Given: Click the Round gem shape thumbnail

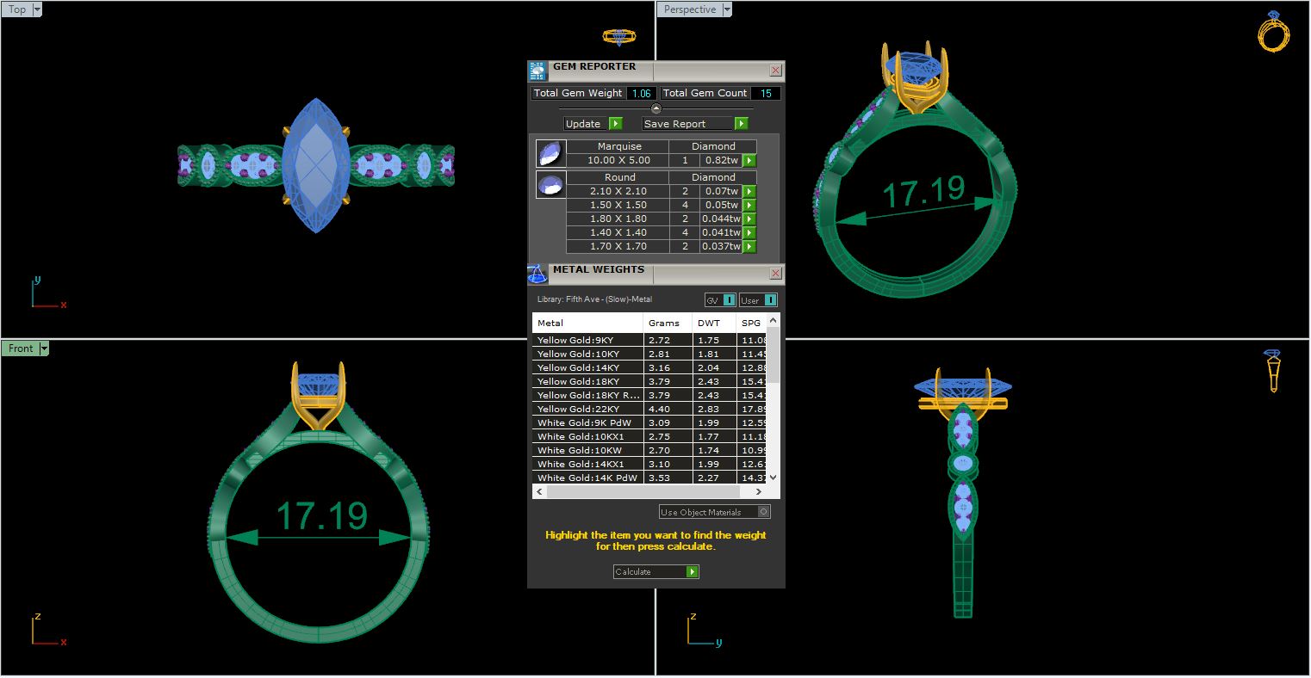Looking at the screenshot, I should point(550,184).
